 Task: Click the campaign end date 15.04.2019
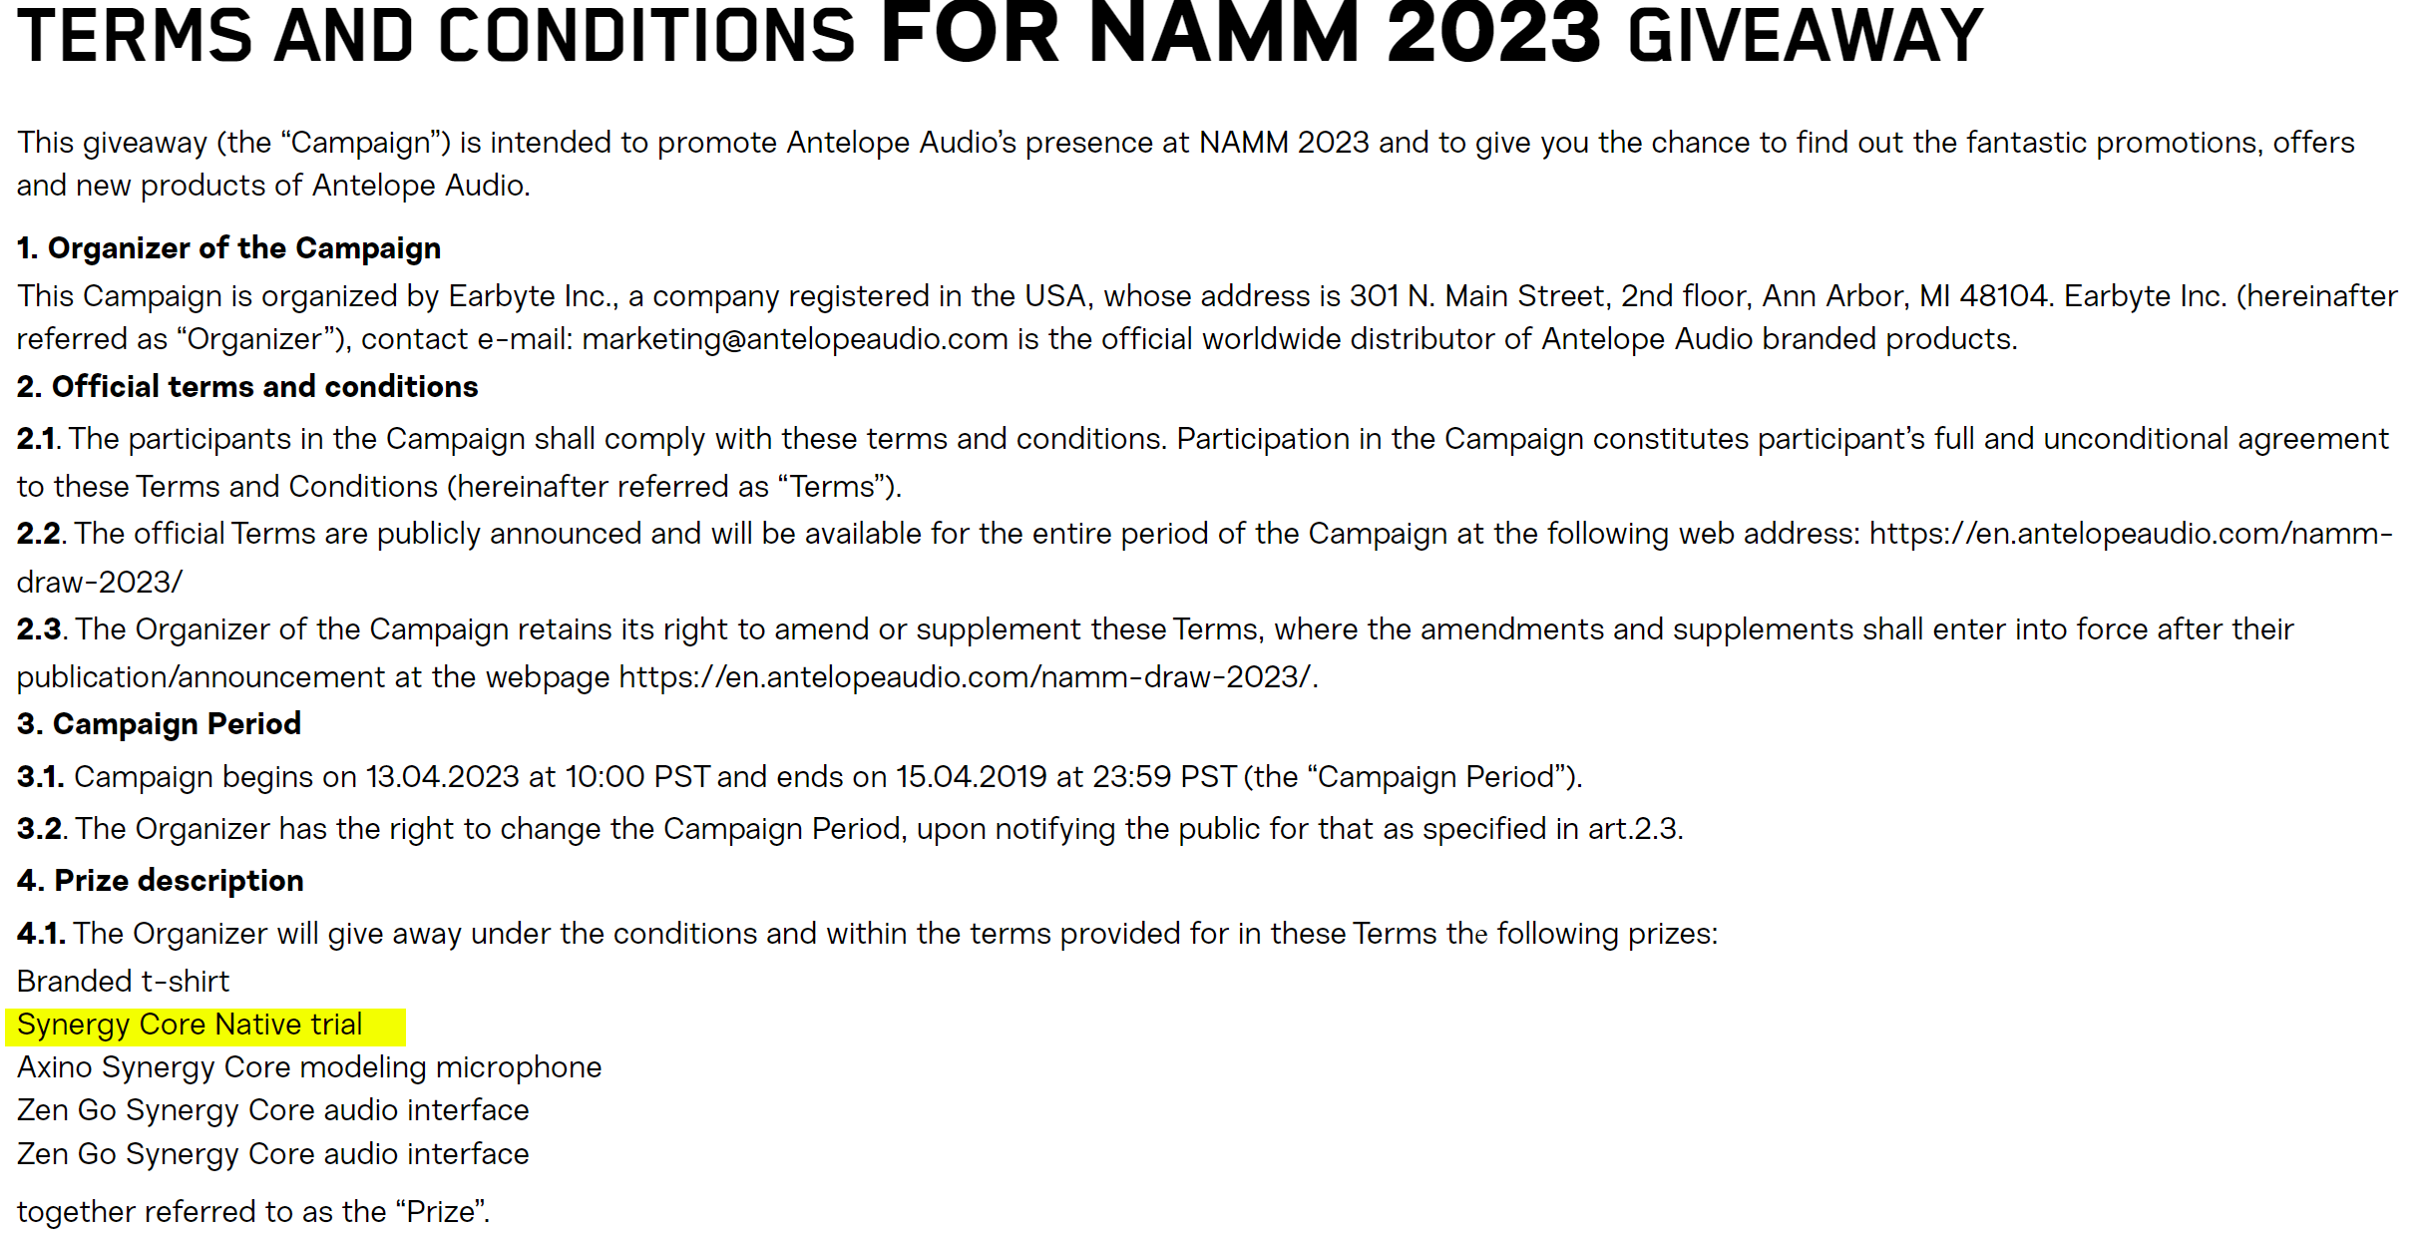(971, 777)
